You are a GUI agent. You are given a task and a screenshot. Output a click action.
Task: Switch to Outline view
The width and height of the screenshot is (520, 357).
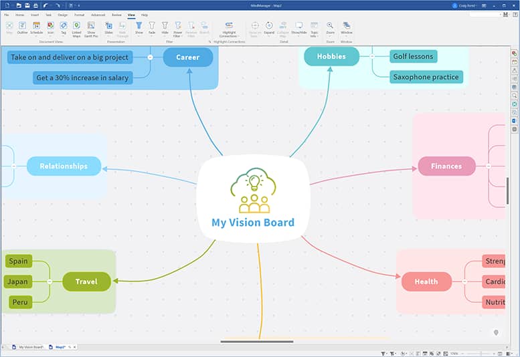(22, 27)
